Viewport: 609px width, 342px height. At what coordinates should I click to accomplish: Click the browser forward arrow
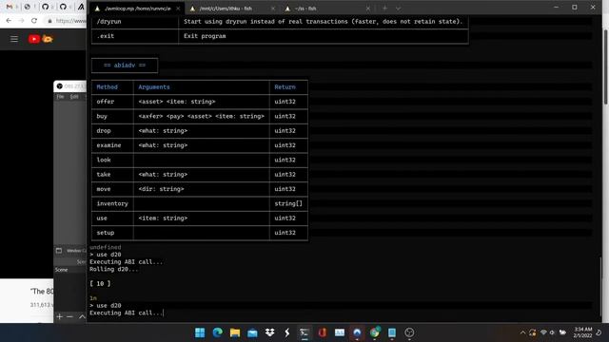coord(21,21)
